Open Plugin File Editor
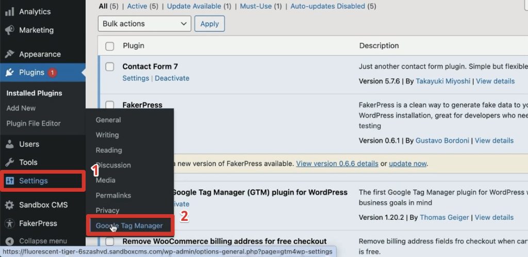The width and height of the screenshot is (528, 257). 34,124
